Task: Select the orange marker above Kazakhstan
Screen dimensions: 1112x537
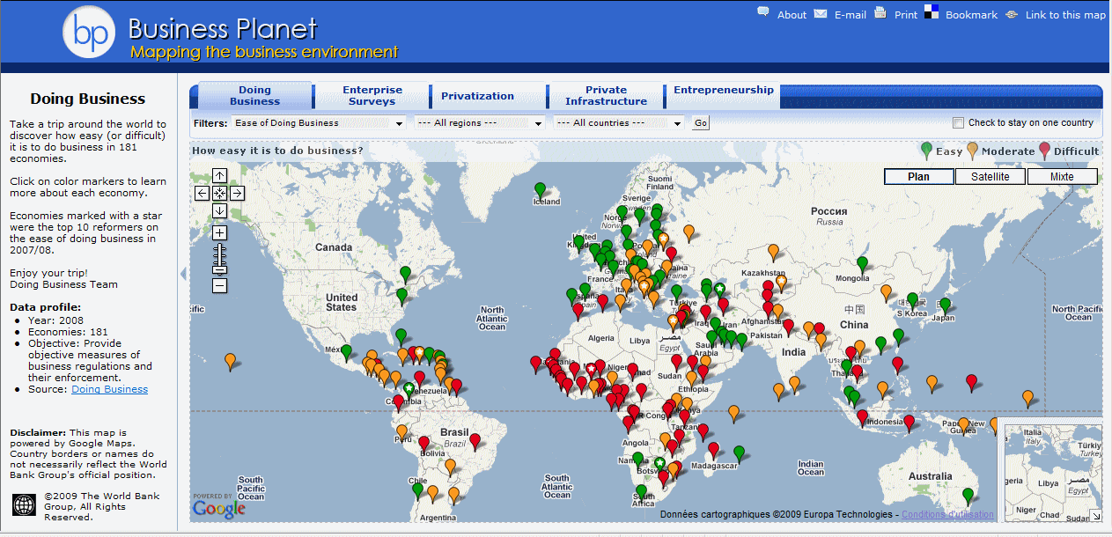Action: pyautogui.click(x=774, y=253)
